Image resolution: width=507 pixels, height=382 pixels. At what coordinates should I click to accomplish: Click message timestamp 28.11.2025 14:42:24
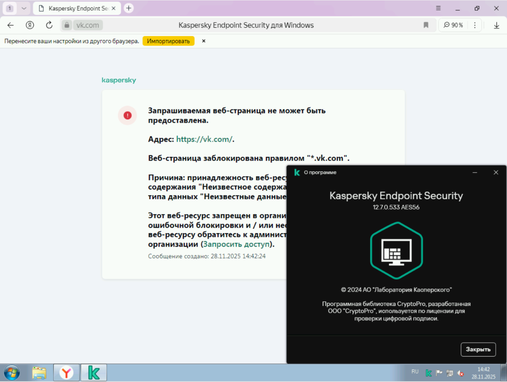click(238, 256)
